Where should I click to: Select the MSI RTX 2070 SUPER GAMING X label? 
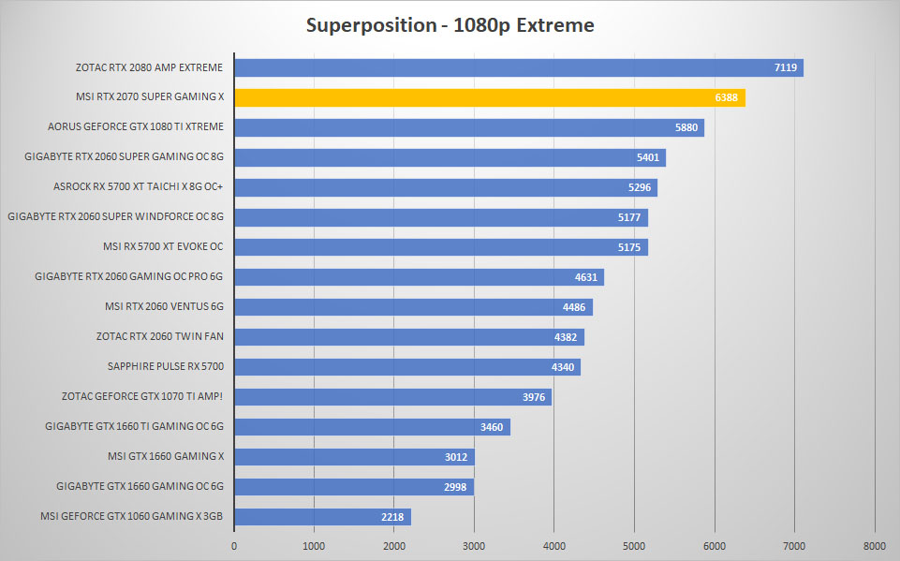tap(150, 97)
